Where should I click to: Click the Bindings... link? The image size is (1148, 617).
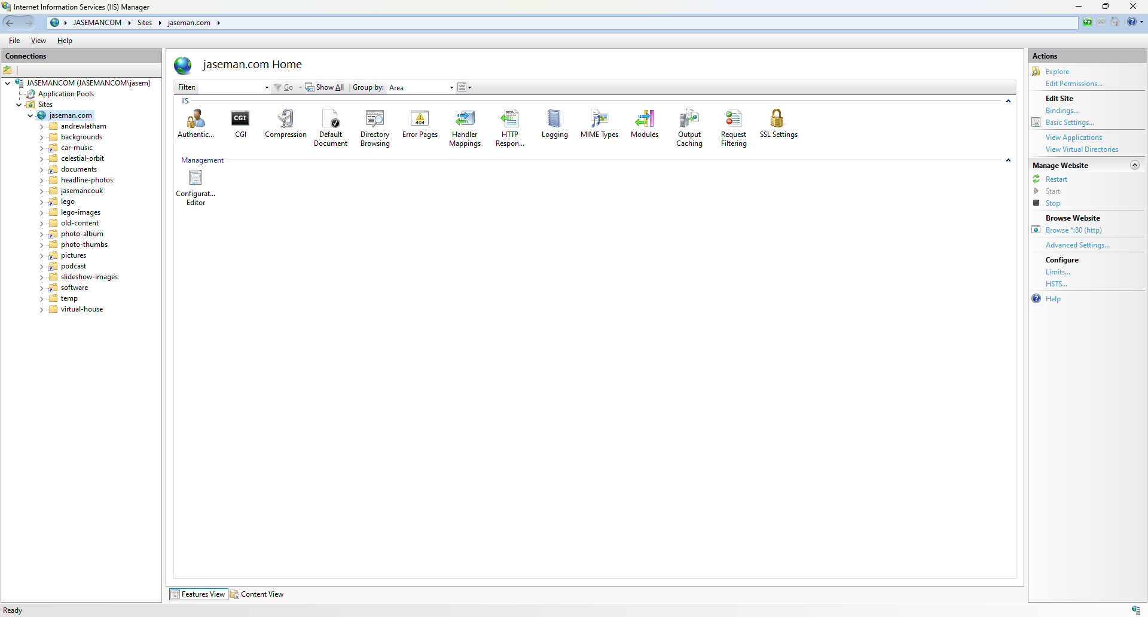[1062, 111]
